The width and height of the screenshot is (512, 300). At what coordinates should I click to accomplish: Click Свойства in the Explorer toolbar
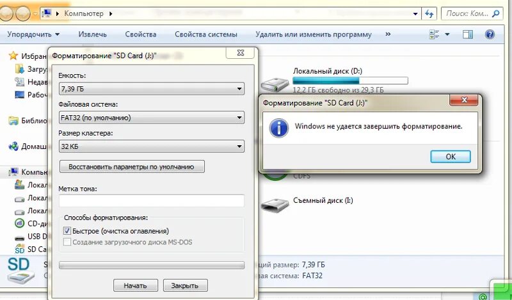coord(141,35)
